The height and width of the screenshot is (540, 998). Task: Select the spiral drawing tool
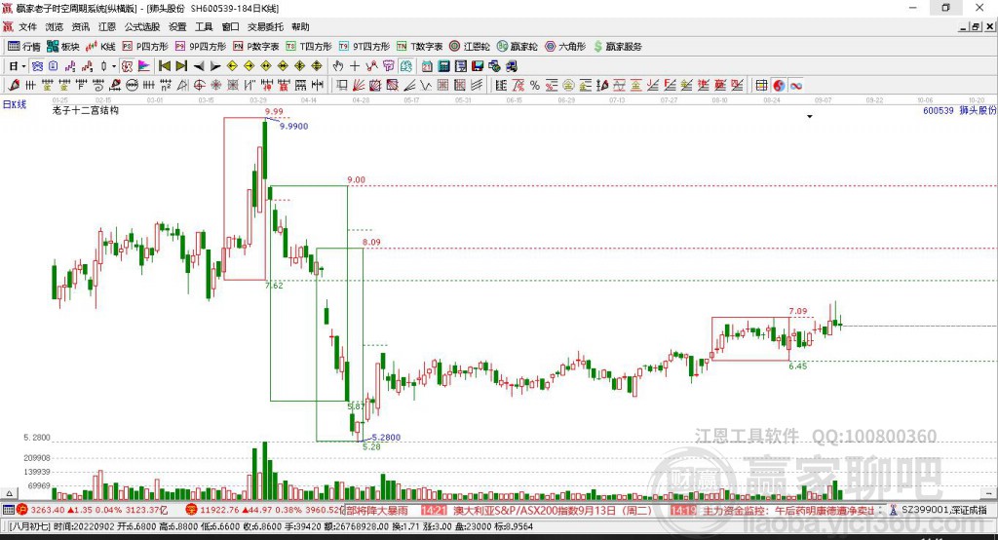[x=98, y=86]
